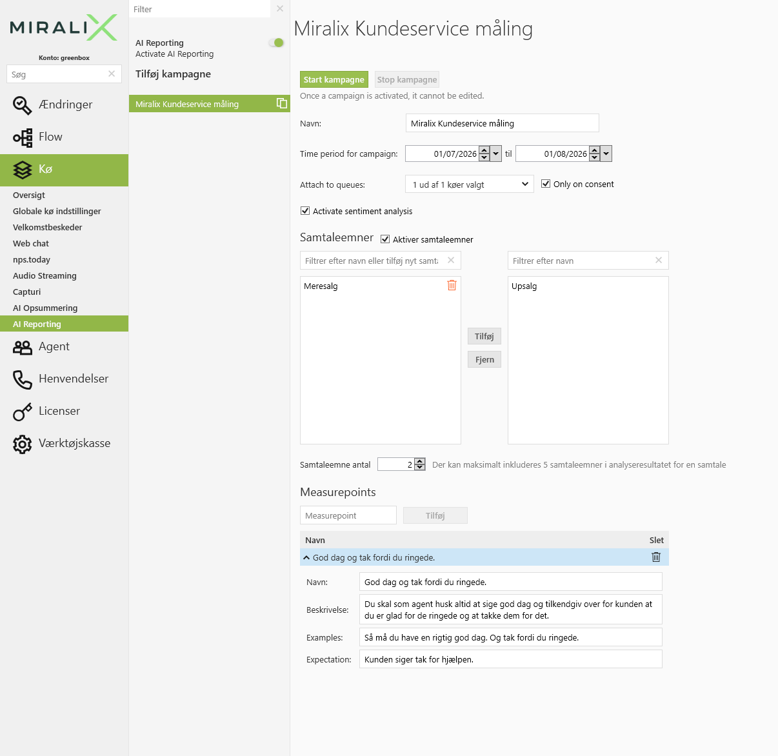This screenshot has width=778, height=756.
Task: Open the Flow section icon
Action: (x=23, y=137)
